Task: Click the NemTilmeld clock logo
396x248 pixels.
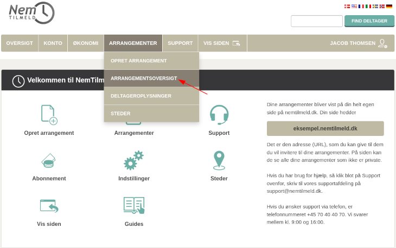Action: (x=31, y=13)
